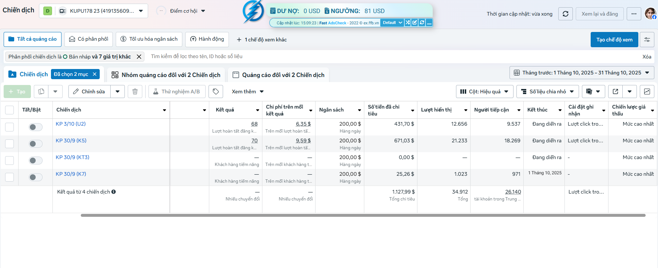Open 'Quảng cáo đối với 2 Chiến dịch' tab
The width and height of the screenshot is (658, 268).
coord(278,75)
